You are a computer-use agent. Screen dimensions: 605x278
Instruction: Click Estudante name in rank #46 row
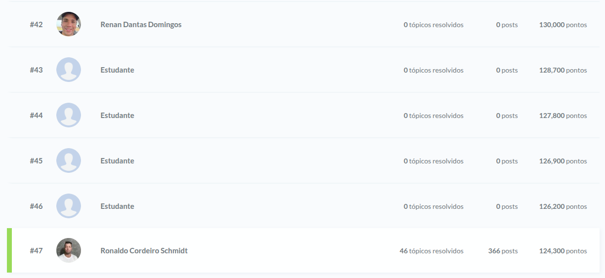pos(117,206)
